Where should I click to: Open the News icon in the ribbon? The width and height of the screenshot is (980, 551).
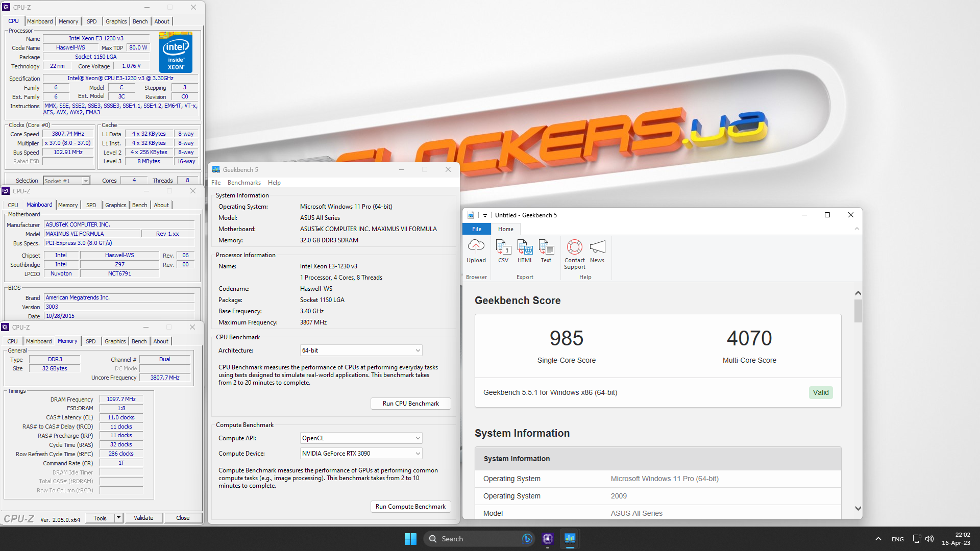[597, 252]
